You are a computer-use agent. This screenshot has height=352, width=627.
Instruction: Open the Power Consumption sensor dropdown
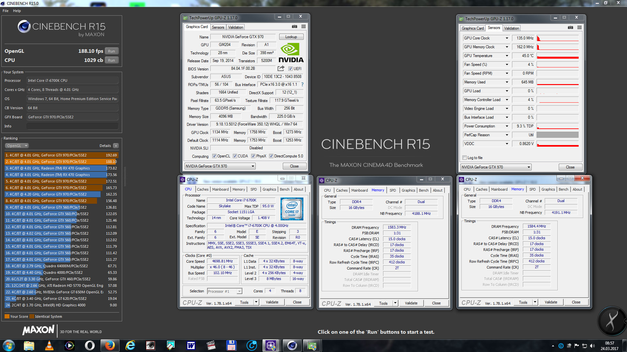507,126
